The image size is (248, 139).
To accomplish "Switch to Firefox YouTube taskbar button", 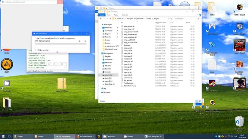I will pyautogui.click(x=85, y=136).
